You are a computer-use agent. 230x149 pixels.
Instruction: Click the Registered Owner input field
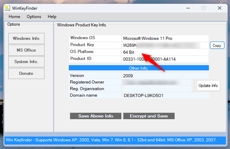coord(157,83)
